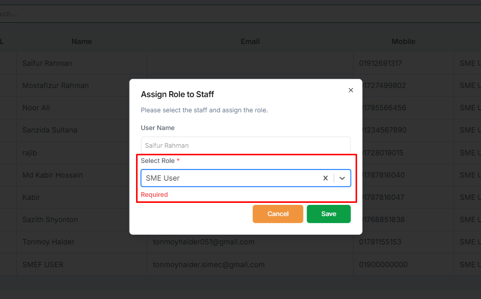
Task: Click mobile number 01900000000
Action: click(383, 265)
